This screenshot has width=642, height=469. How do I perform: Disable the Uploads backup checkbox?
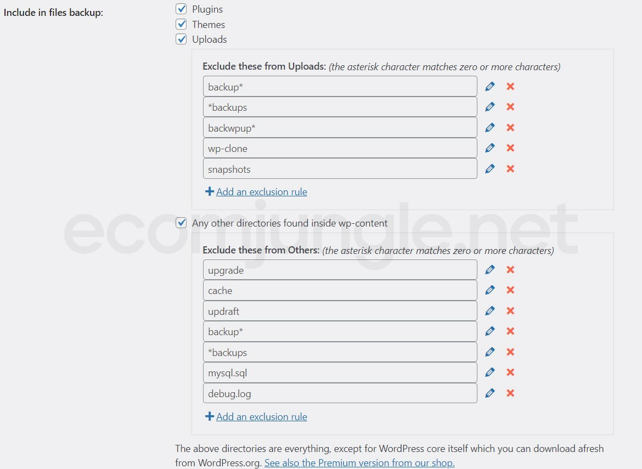pyautogui.click(x=181, y=39)
